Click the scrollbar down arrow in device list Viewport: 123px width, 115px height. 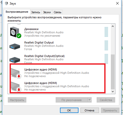point(113,92)
